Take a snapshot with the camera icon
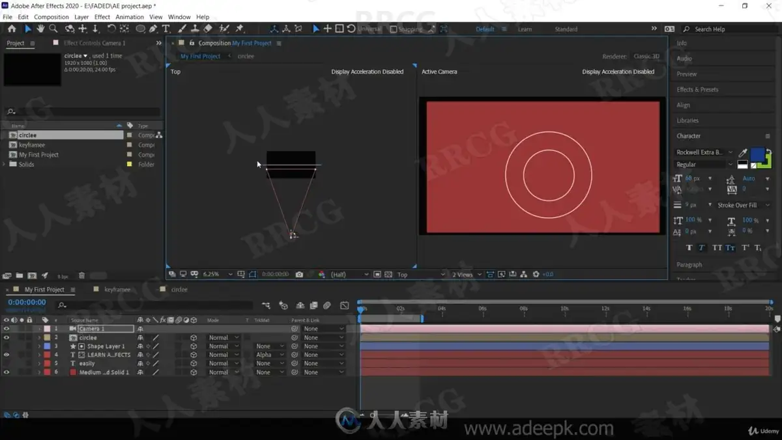The width and height of the screenshot is (782, 440). coord(299,275)
